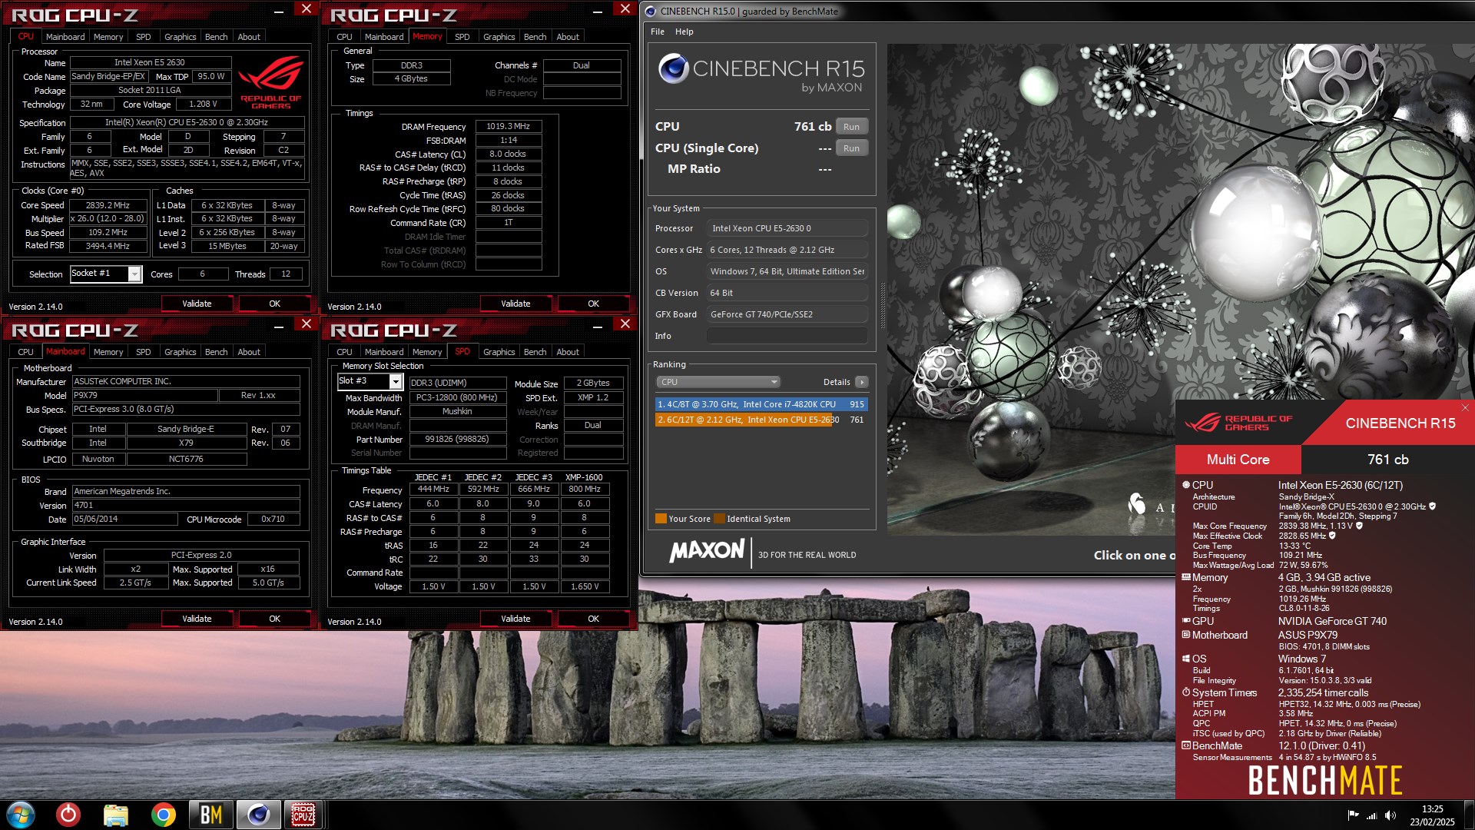Screen dimensions: 1475x830
Task: Click the Info text field in Cinebench
Action: click(787, 336)
